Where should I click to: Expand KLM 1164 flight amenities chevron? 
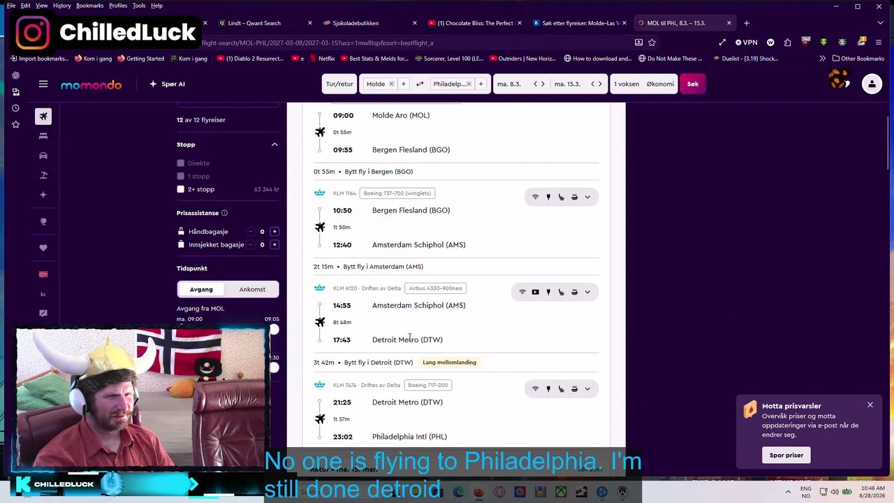(x=587, y=197)
